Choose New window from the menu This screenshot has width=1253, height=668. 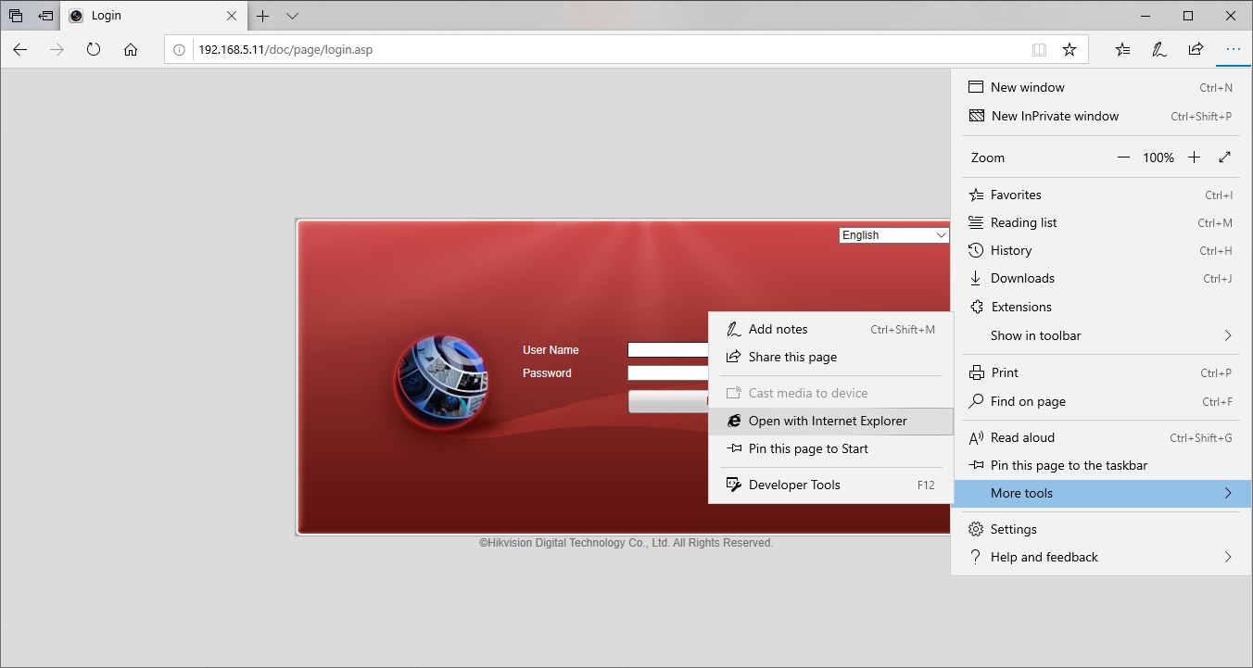(x=1102, y=87)
